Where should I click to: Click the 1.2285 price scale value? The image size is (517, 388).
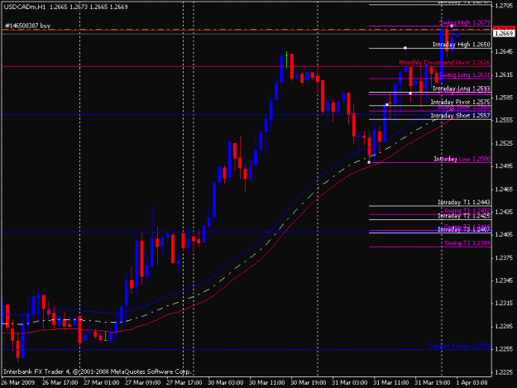(504, 326)
